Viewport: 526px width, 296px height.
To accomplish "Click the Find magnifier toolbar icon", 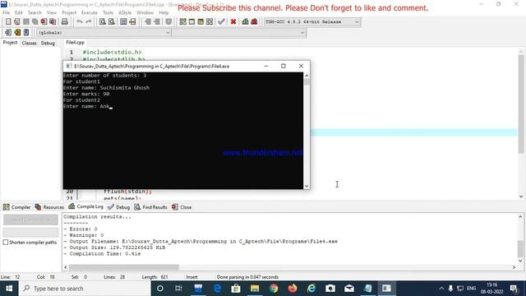I will [x=102, y=22].
